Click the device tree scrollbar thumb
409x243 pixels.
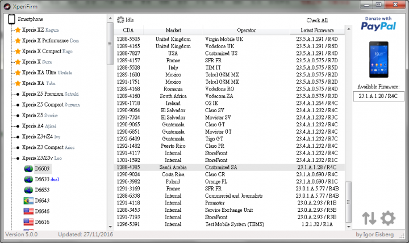[110, 44]
